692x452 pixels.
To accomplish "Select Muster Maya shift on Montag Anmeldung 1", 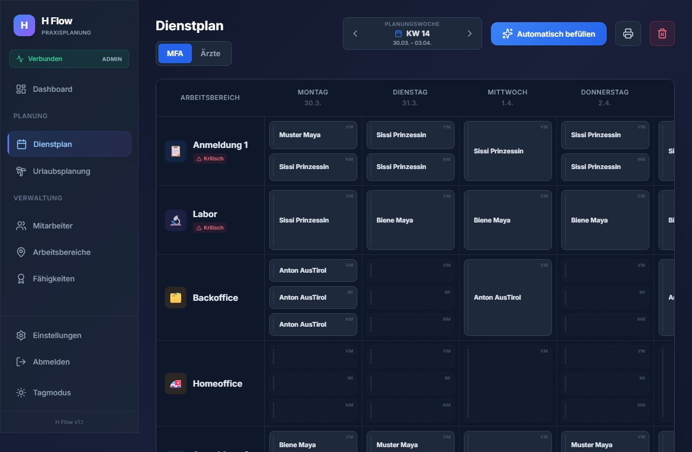I will tap(313, 135).
